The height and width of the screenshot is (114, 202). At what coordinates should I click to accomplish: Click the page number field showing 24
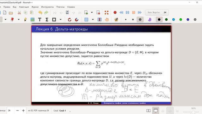coord(10,111)
